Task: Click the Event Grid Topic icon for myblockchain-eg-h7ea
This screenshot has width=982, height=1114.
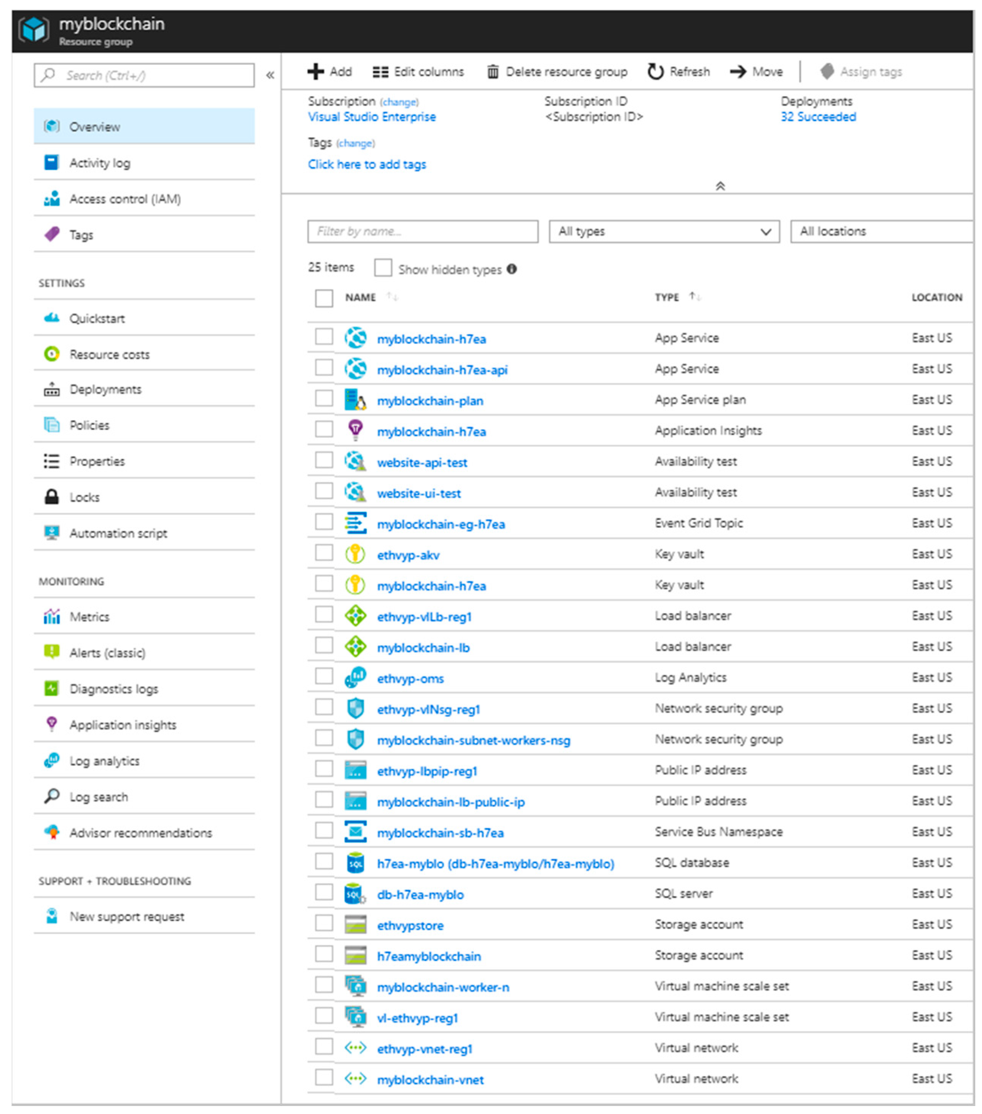Action: (x=355, y=523)
